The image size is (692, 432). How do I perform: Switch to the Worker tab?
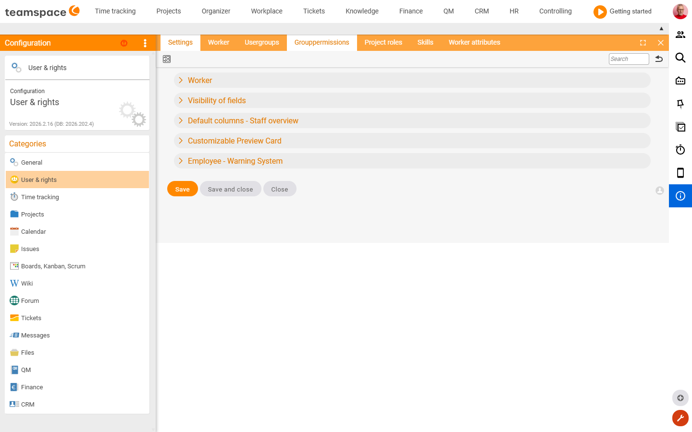(x=219, y=43)
